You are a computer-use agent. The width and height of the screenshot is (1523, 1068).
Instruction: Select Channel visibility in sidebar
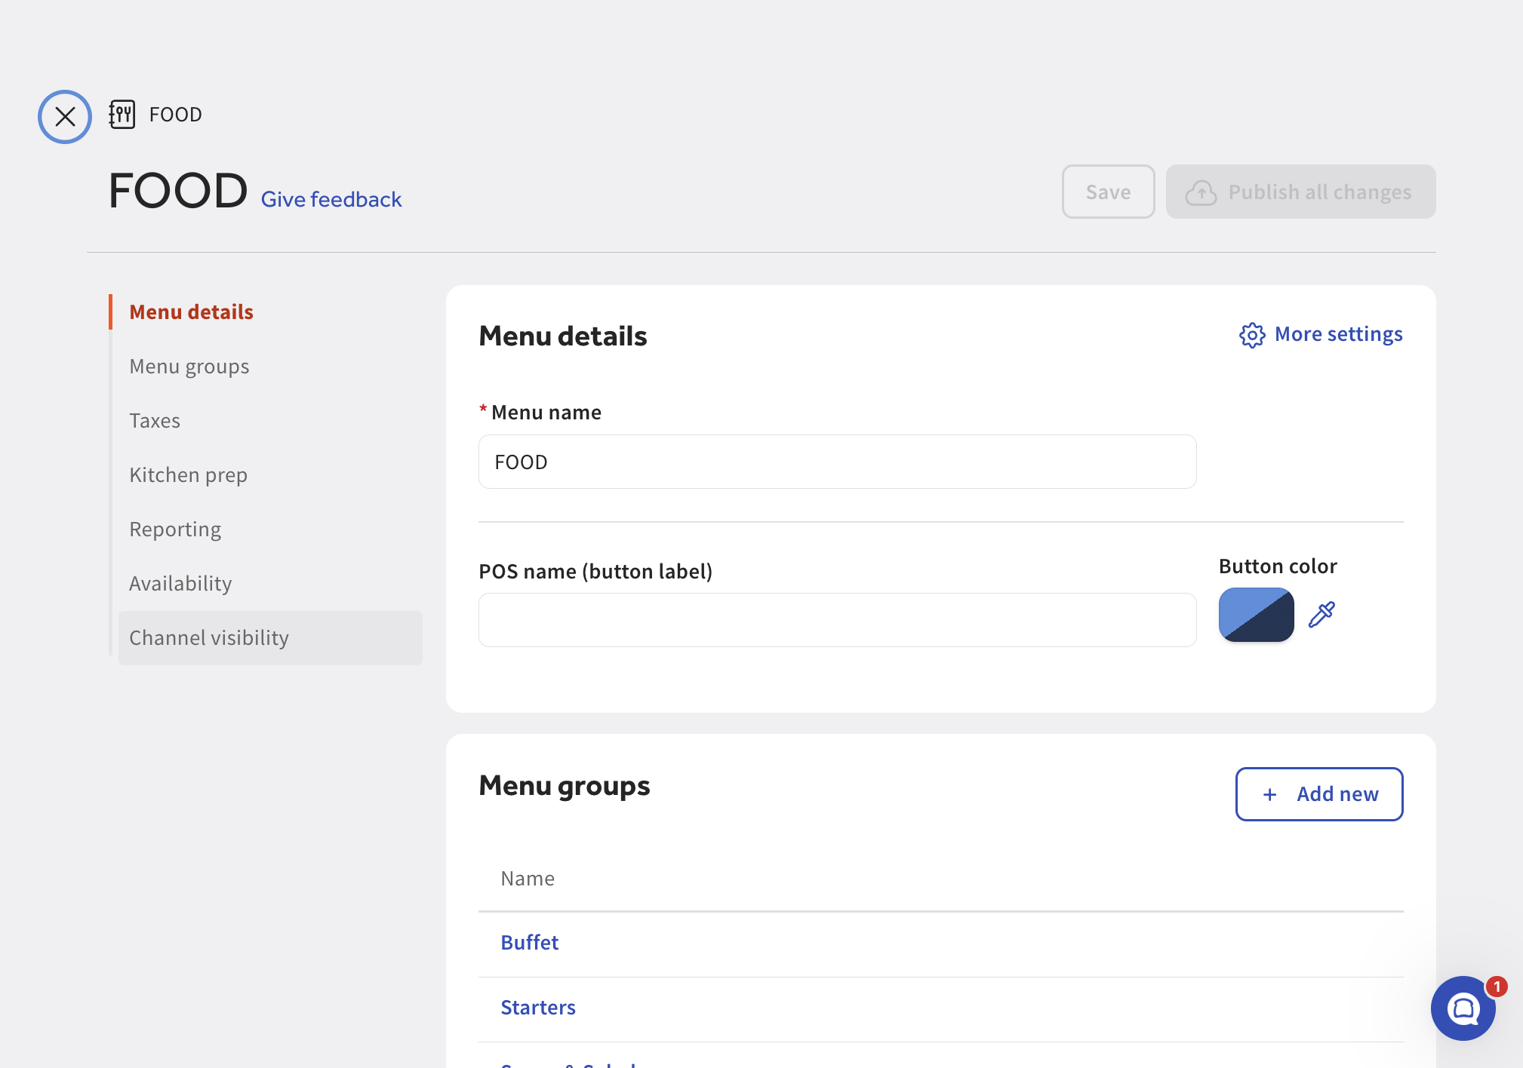270,637
